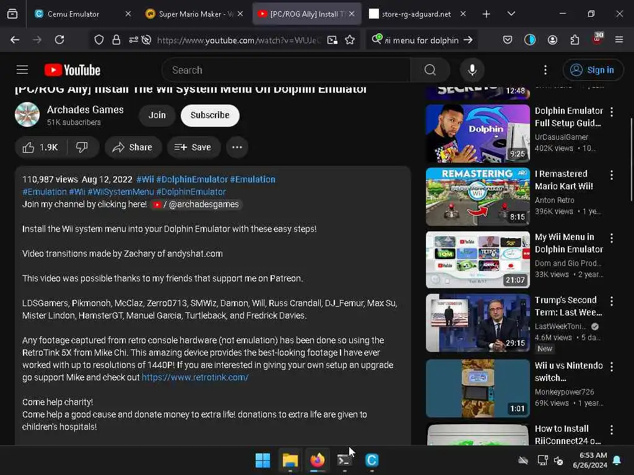Click the #WiiSystemMenu hashtag

121,192
